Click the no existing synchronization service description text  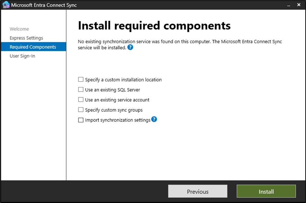click(x=179, y=42)
